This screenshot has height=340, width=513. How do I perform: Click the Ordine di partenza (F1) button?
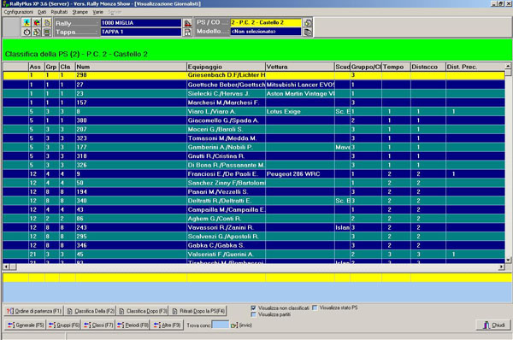[33, 311]
